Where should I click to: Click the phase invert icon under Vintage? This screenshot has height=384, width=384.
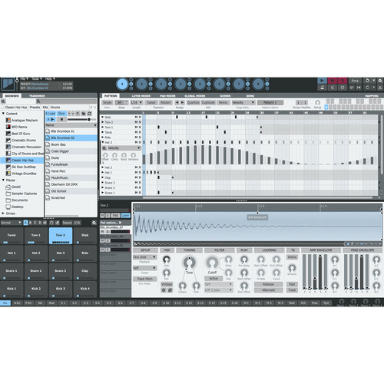[170, 290]
